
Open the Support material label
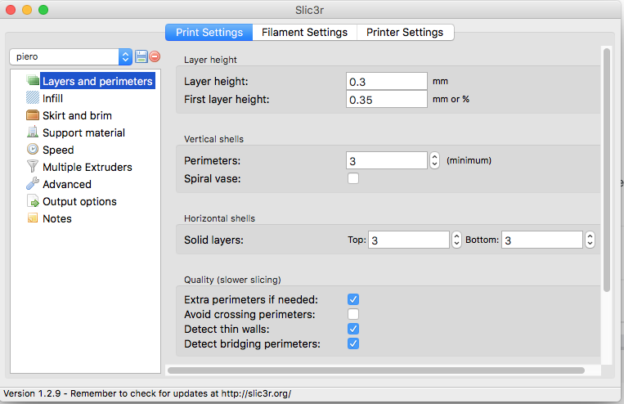83,132
